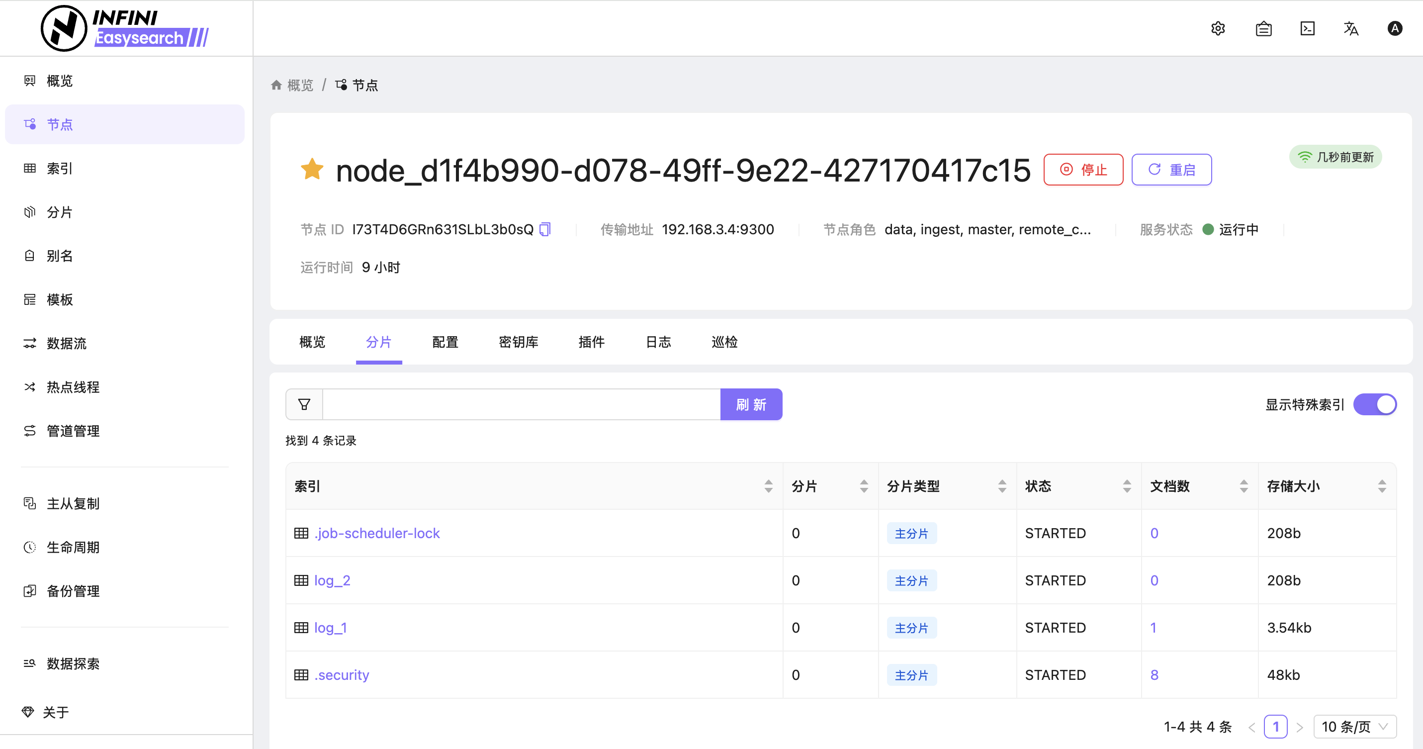Viewport: 1423px width, 749px height.
Task: Focus the shard filter input field
Action: click(x=522, y=404)
